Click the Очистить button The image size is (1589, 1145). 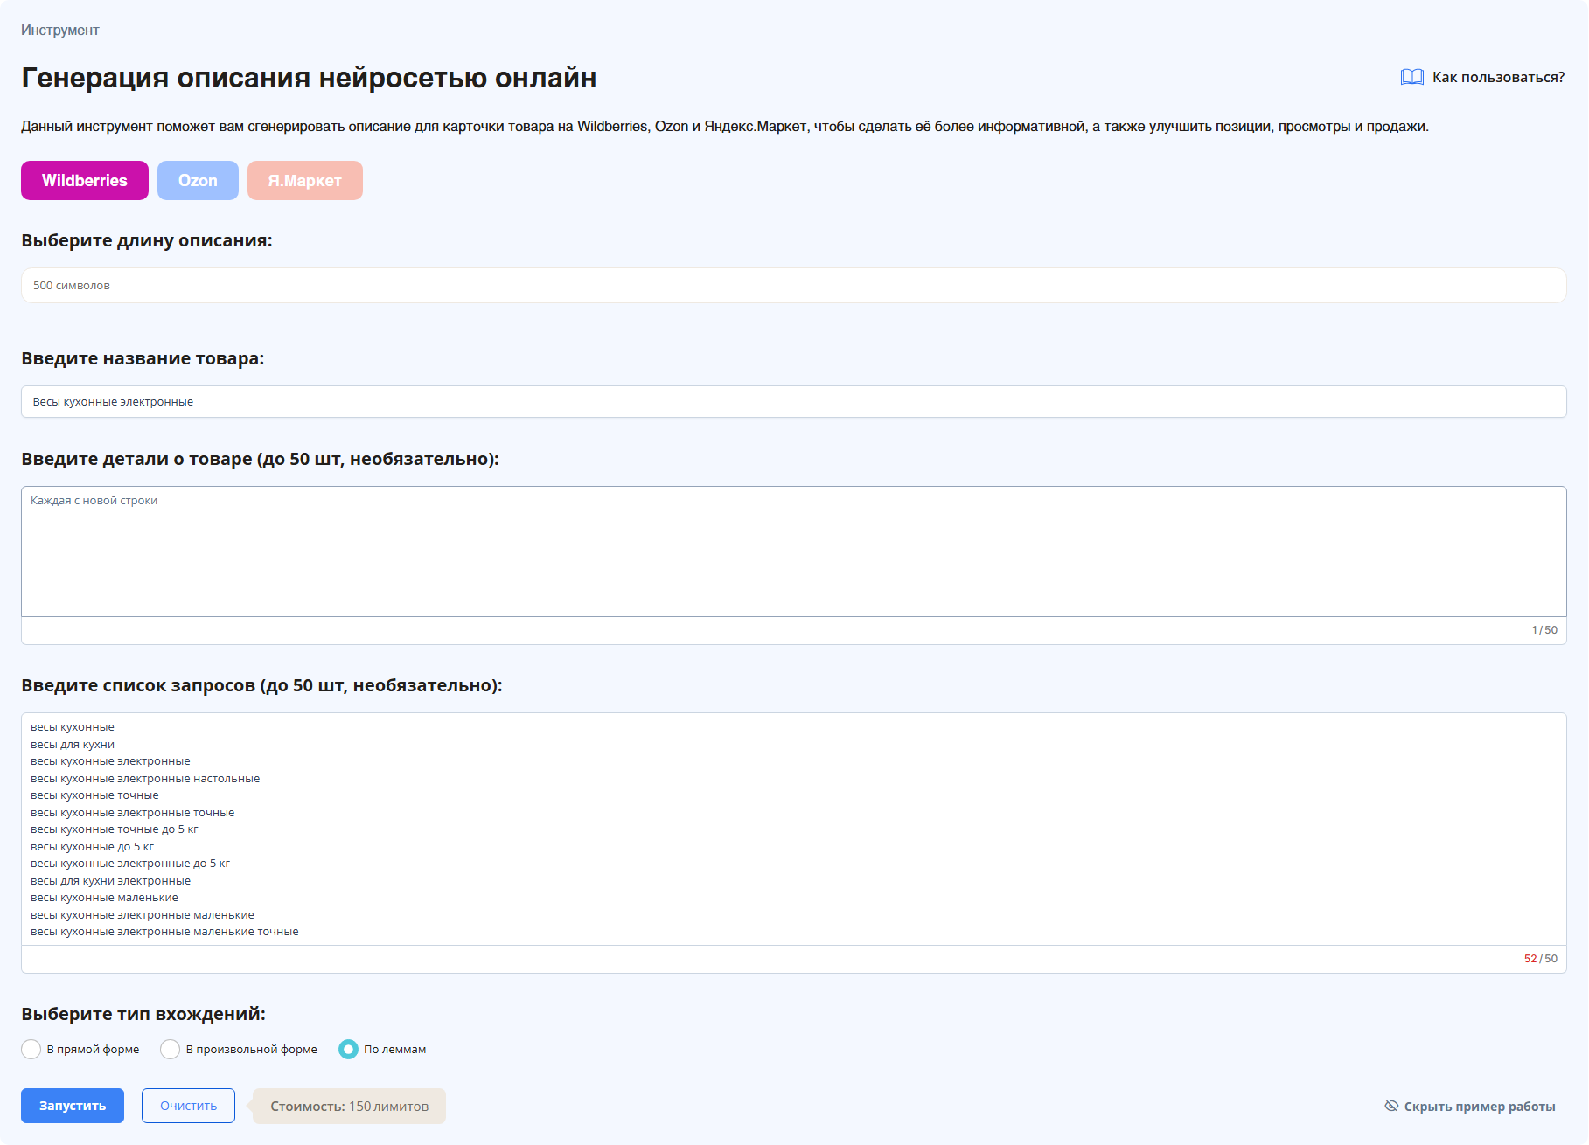tap(188, 1106)
